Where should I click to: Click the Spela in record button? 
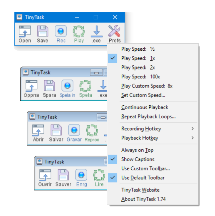67,86
